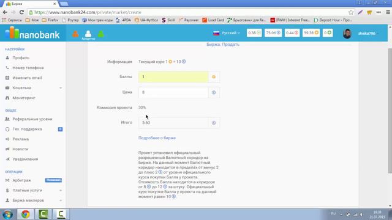Click the 0.38 balance box
The width and height of the screenshot is (392, 220).
254,32
